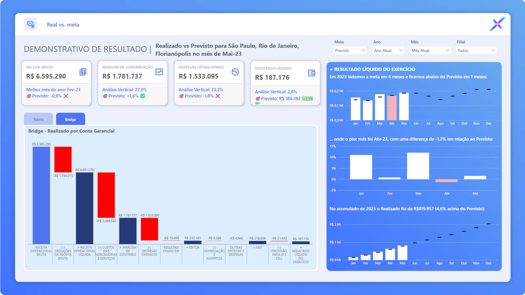Click the R$ 233.143 EBITDA label

[193, 238]
